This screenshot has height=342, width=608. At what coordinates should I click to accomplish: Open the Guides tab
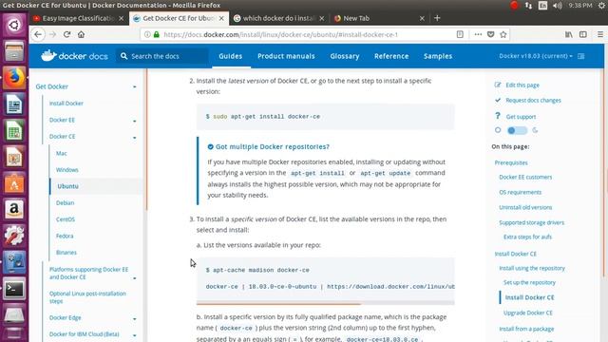click(230, 56)
